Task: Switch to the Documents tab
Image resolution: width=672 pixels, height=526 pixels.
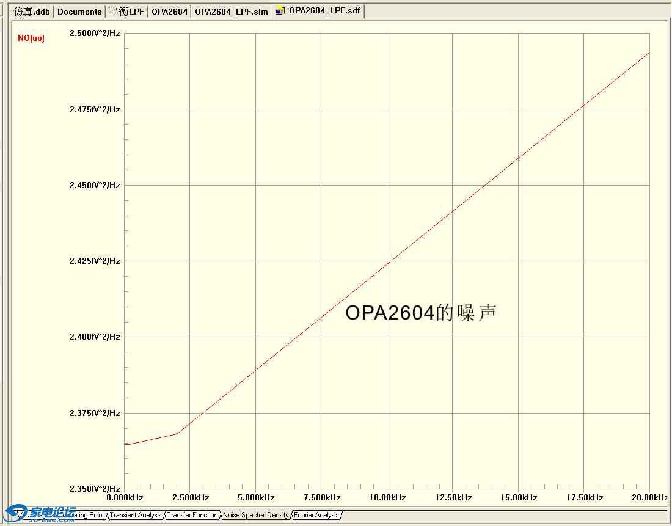Action: [x=79, y=10]
